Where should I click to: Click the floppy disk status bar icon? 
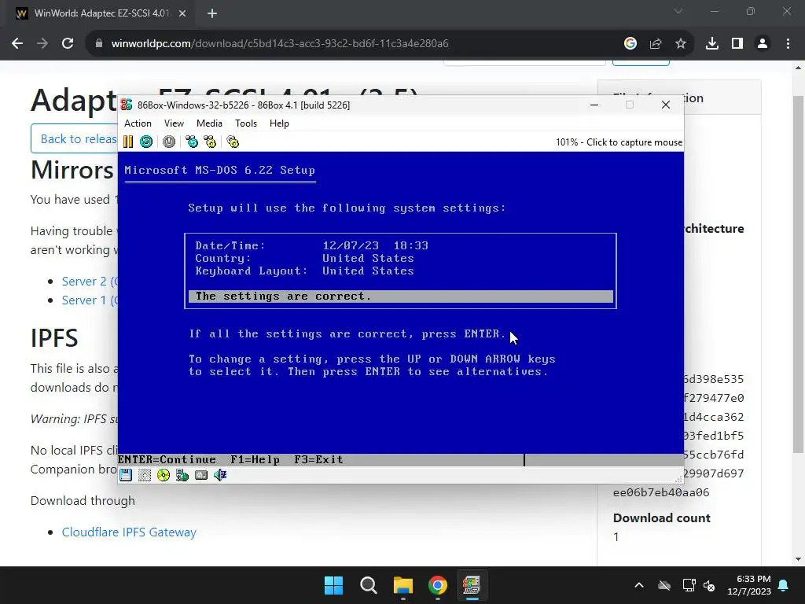click(x=126, y=475)
